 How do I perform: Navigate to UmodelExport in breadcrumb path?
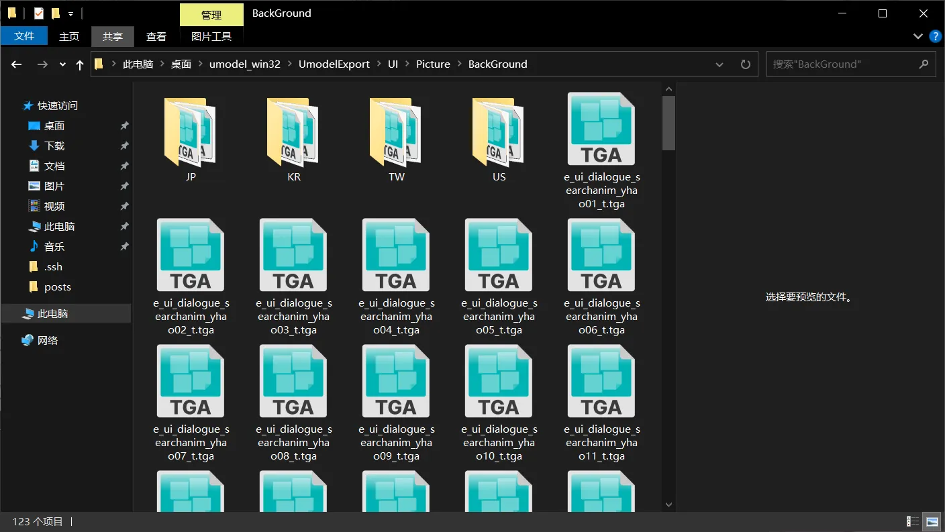pyautogui.click(x=334, y=64)
